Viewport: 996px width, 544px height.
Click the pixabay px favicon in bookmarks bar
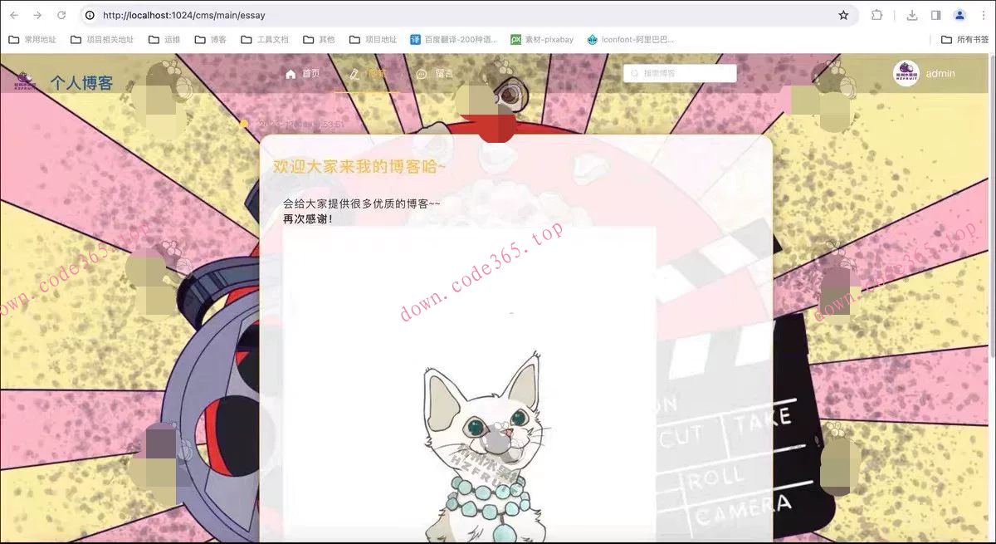(517, 38)
